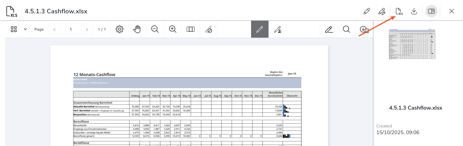Expand the thumbnail grid view dropdown

(x=25, y=30)
